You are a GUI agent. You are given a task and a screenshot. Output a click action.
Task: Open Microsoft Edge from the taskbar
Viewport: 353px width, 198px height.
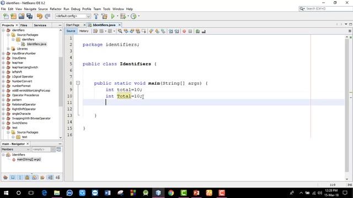click(x=44, y=193)
